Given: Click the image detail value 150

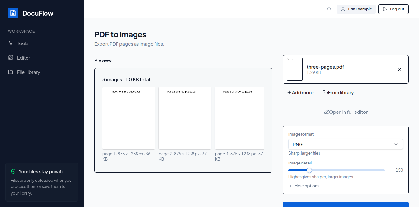Looking at the screenshot, I should click(399, 170).
